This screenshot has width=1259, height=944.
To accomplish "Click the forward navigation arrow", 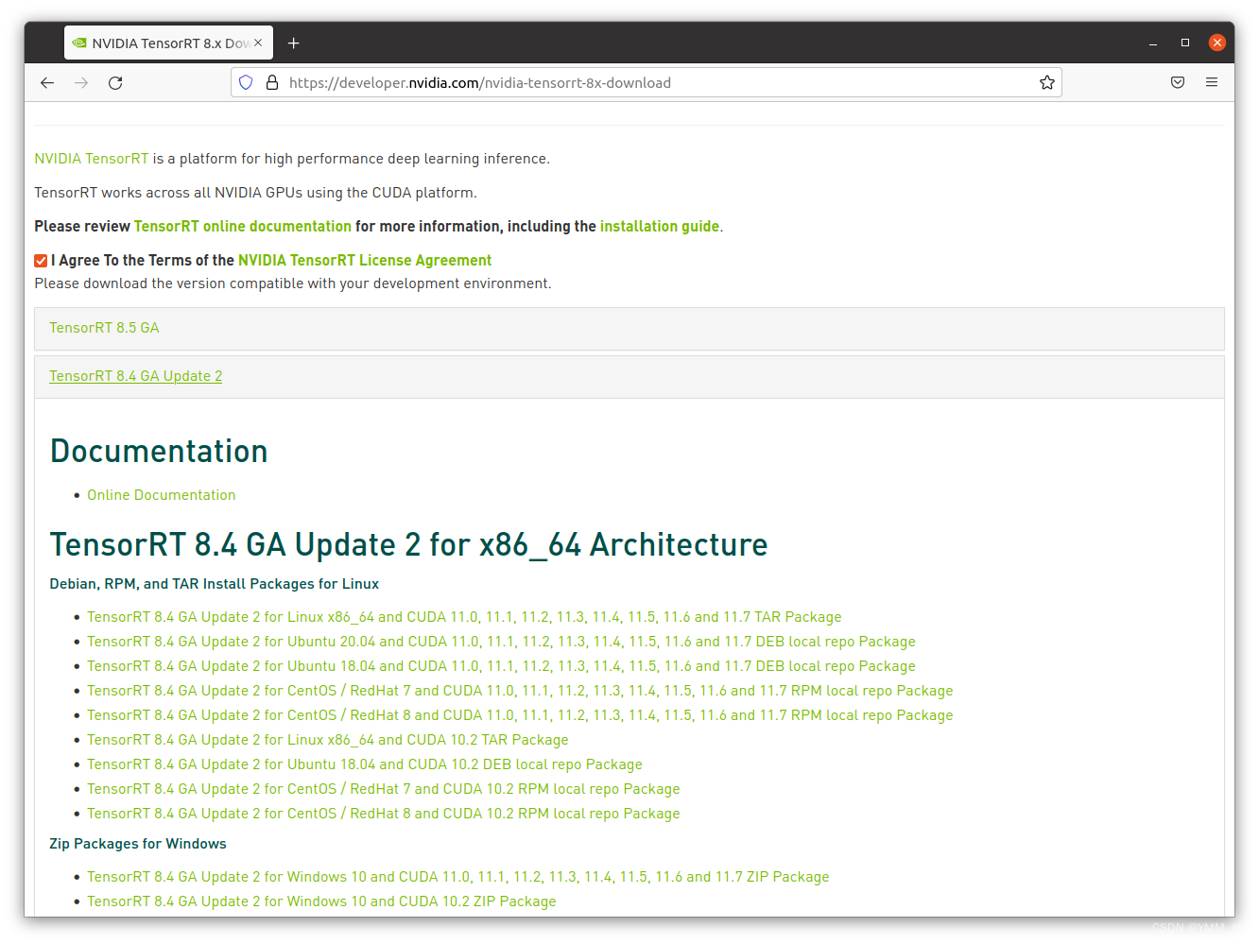I will (81, 82).
